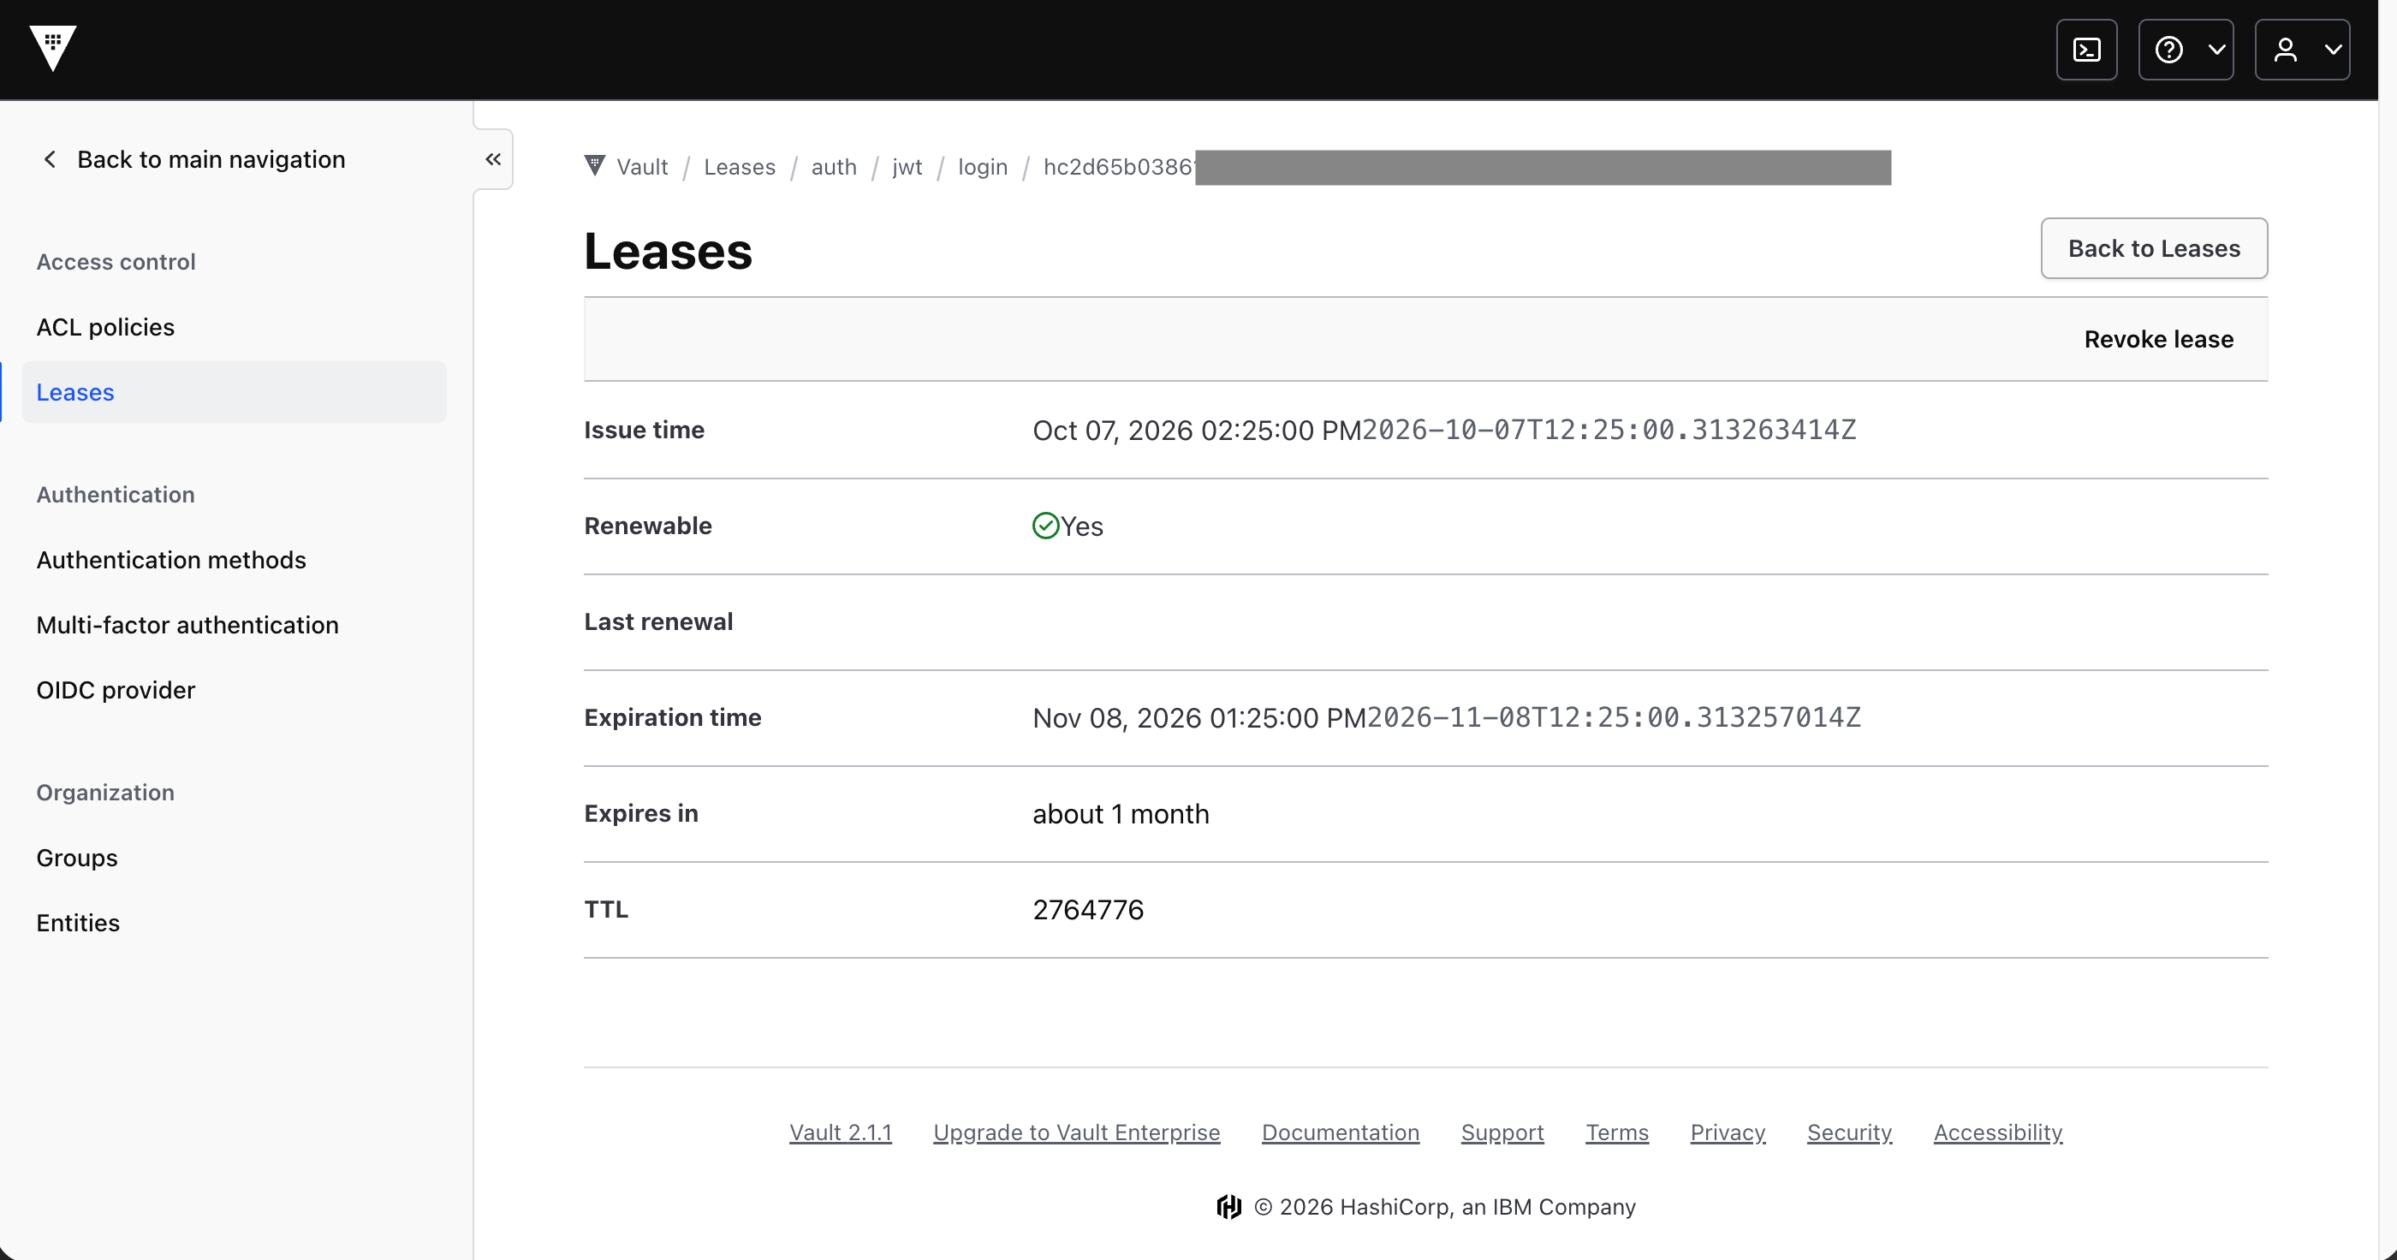Click the Vault logo in the header

(52, 49)
